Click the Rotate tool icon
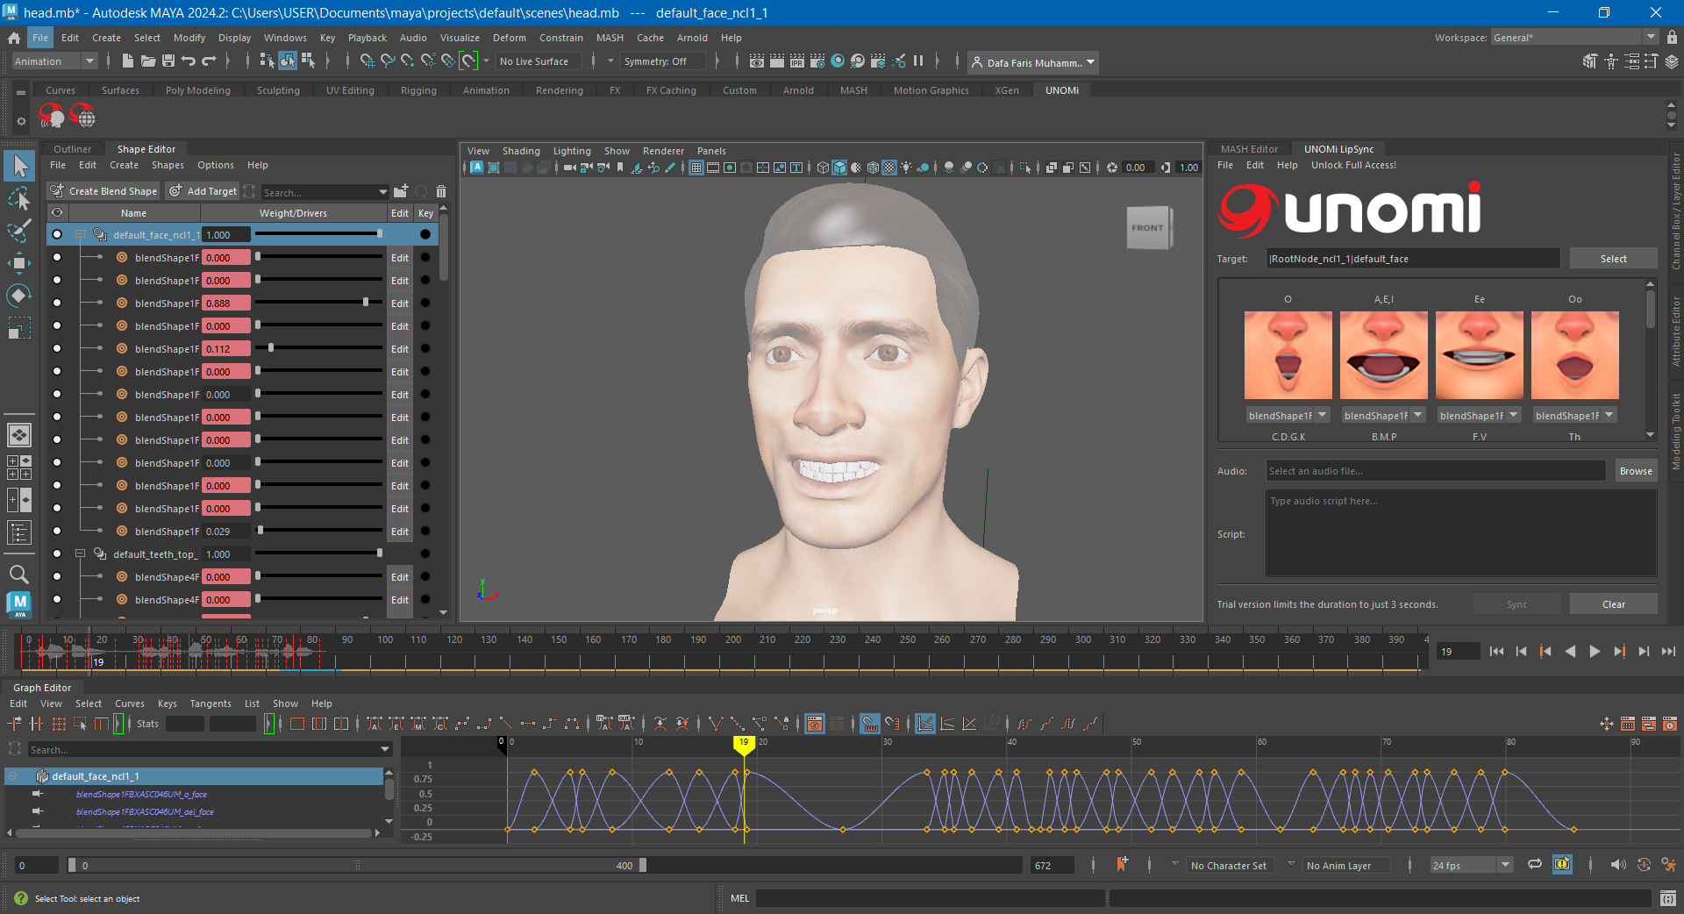Image resolution: width=1684 pixels, height=914 pixels. click(x=18, y=295)
